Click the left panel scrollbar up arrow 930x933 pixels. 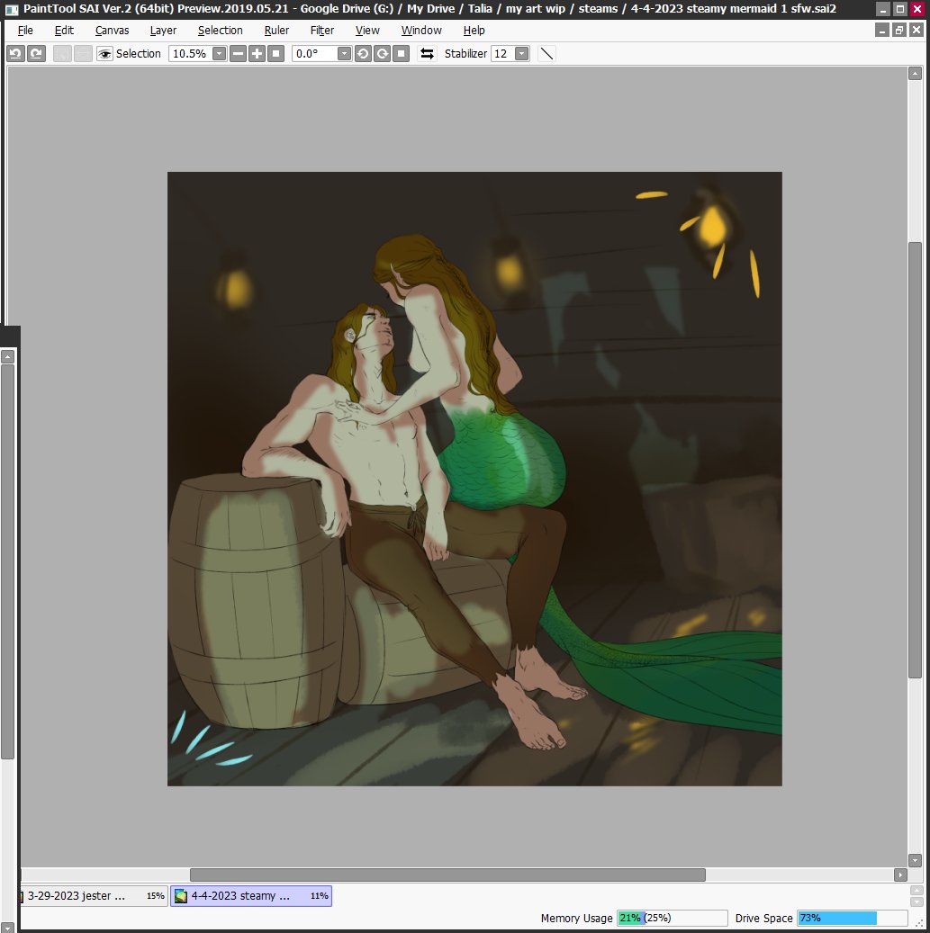8,356
